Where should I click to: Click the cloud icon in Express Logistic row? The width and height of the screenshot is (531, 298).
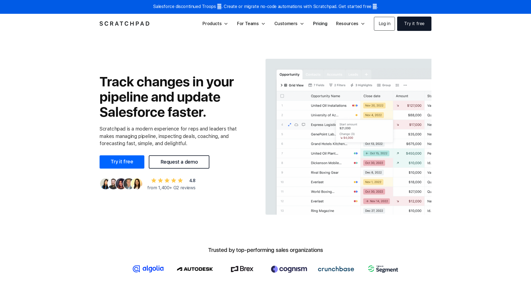click(x=296, y=125)
